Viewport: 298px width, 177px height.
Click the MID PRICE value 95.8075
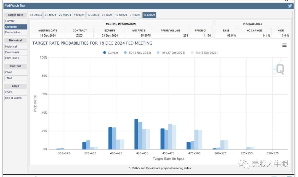tap(146, 36)
